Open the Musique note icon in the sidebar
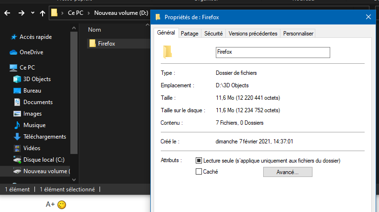Image resolution: width=379 pixels, height=212 pixels. (x=17, y=125)
